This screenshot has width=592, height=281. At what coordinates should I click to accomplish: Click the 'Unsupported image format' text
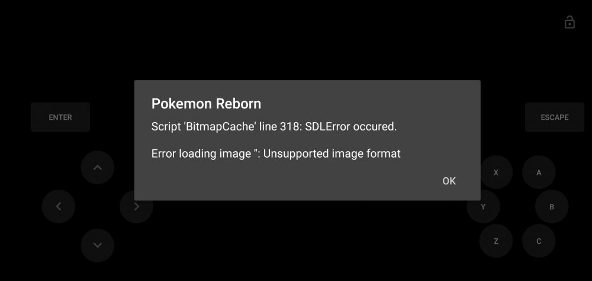point(332,154)
